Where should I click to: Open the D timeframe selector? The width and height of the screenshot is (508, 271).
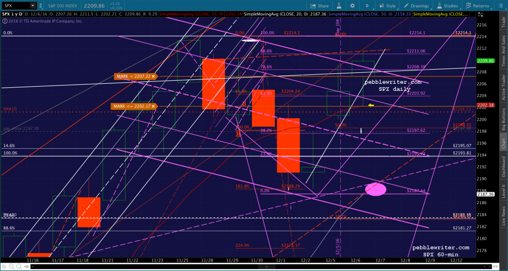tap(367, 6)
